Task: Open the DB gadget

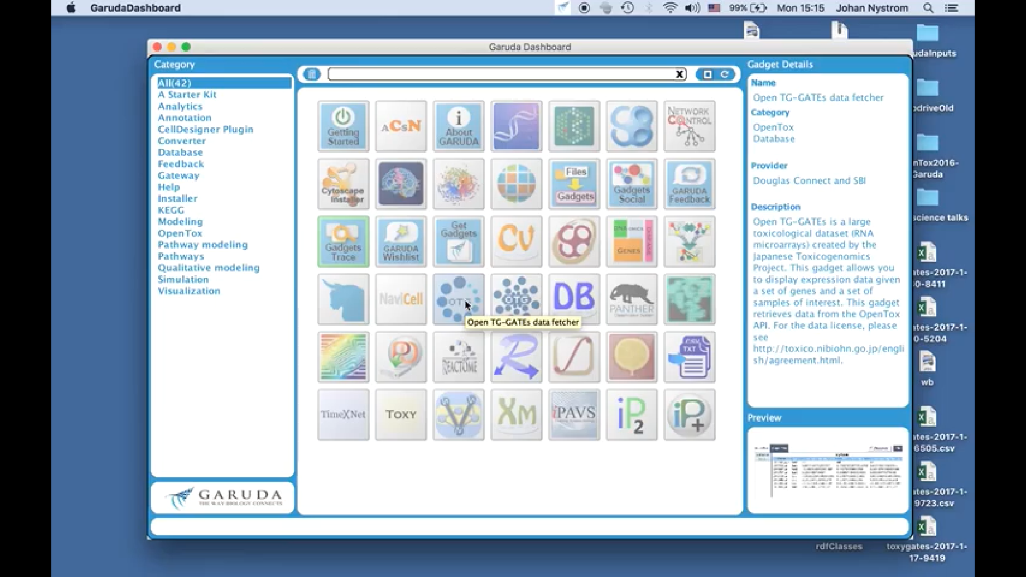Action: click(574, 299)
